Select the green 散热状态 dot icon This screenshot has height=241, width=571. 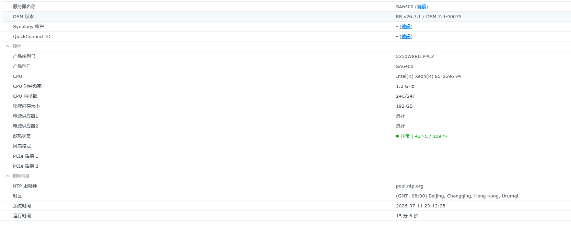(x=397, y=136)
